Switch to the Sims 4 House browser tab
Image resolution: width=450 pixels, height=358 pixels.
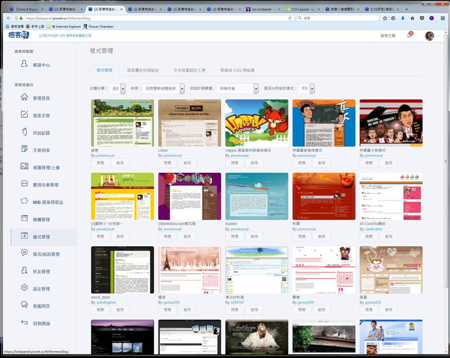26,9
